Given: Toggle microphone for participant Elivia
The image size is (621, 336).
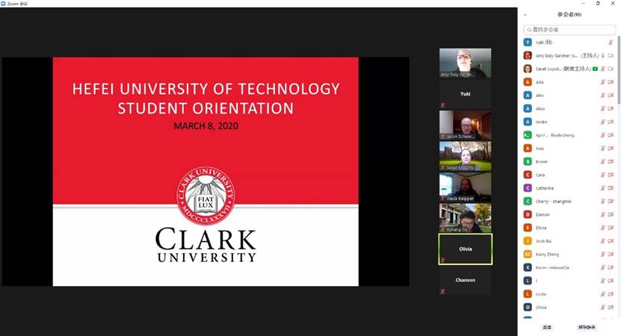Looking at the screenshot, I should [x=602, y=228].
